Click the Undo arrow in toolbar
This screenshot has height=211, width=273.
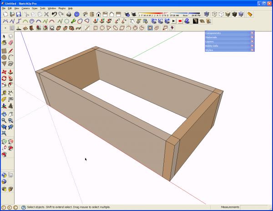coord(54,14)
